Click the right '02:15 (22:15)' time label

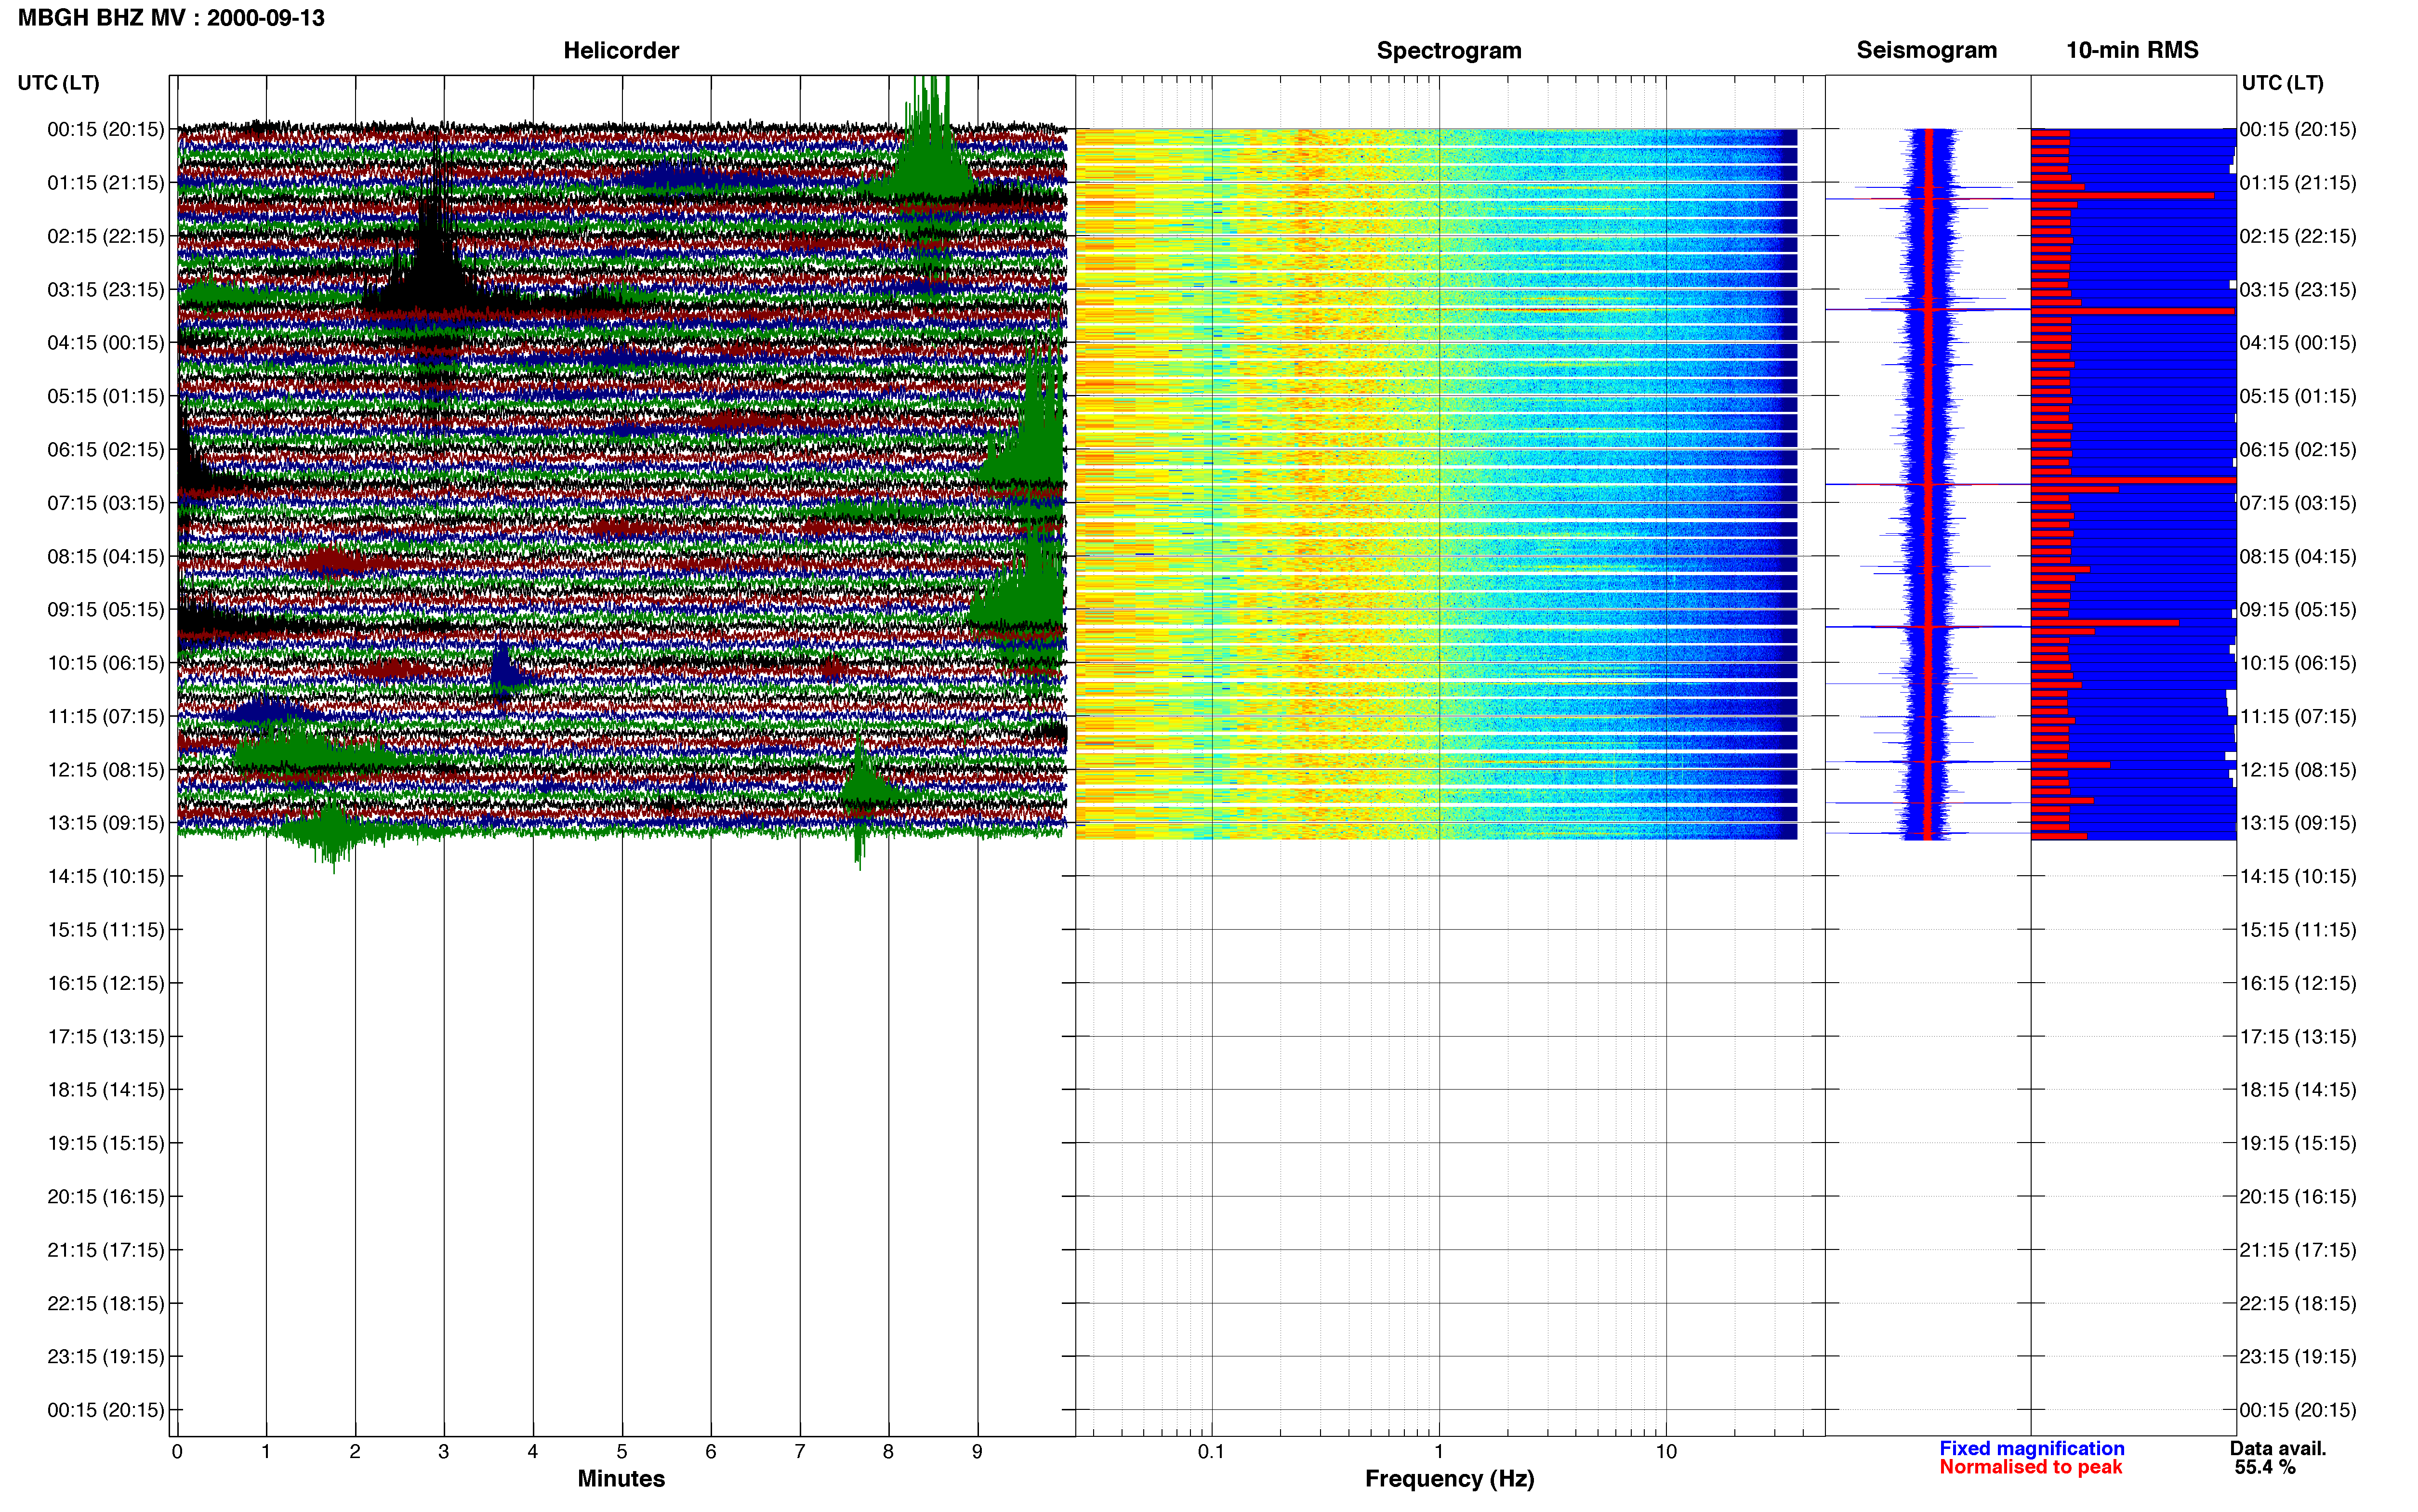[2298, 236]
